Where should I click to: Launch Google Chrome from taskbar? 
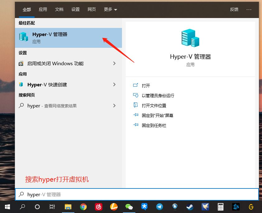click(x=83, y=207)
